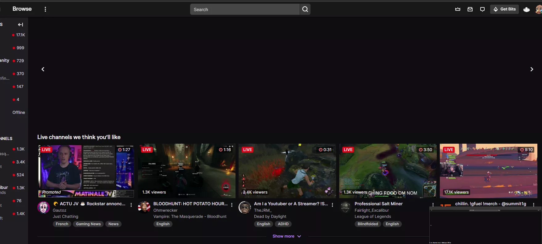The width and height of the screenshot is (542, 244).
Task: Open options menu for BLOODHUNT stream
Action: tap(232, 205)
